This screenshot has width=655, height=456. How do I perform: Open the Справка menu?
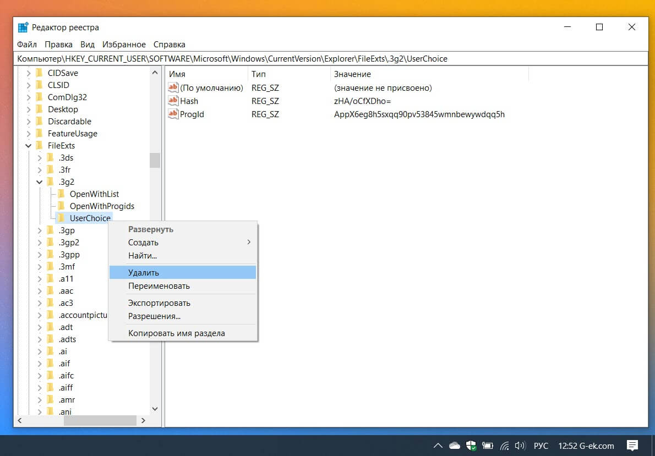169,44
